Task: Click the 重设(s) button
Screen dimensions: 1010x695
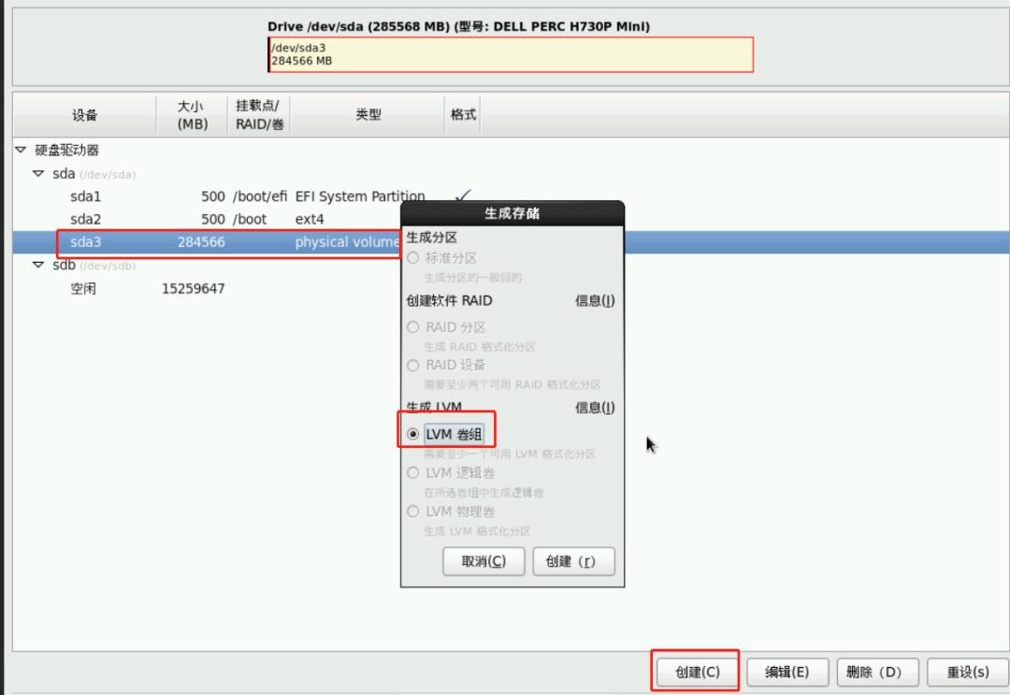Action: click(x=968, y=672)
